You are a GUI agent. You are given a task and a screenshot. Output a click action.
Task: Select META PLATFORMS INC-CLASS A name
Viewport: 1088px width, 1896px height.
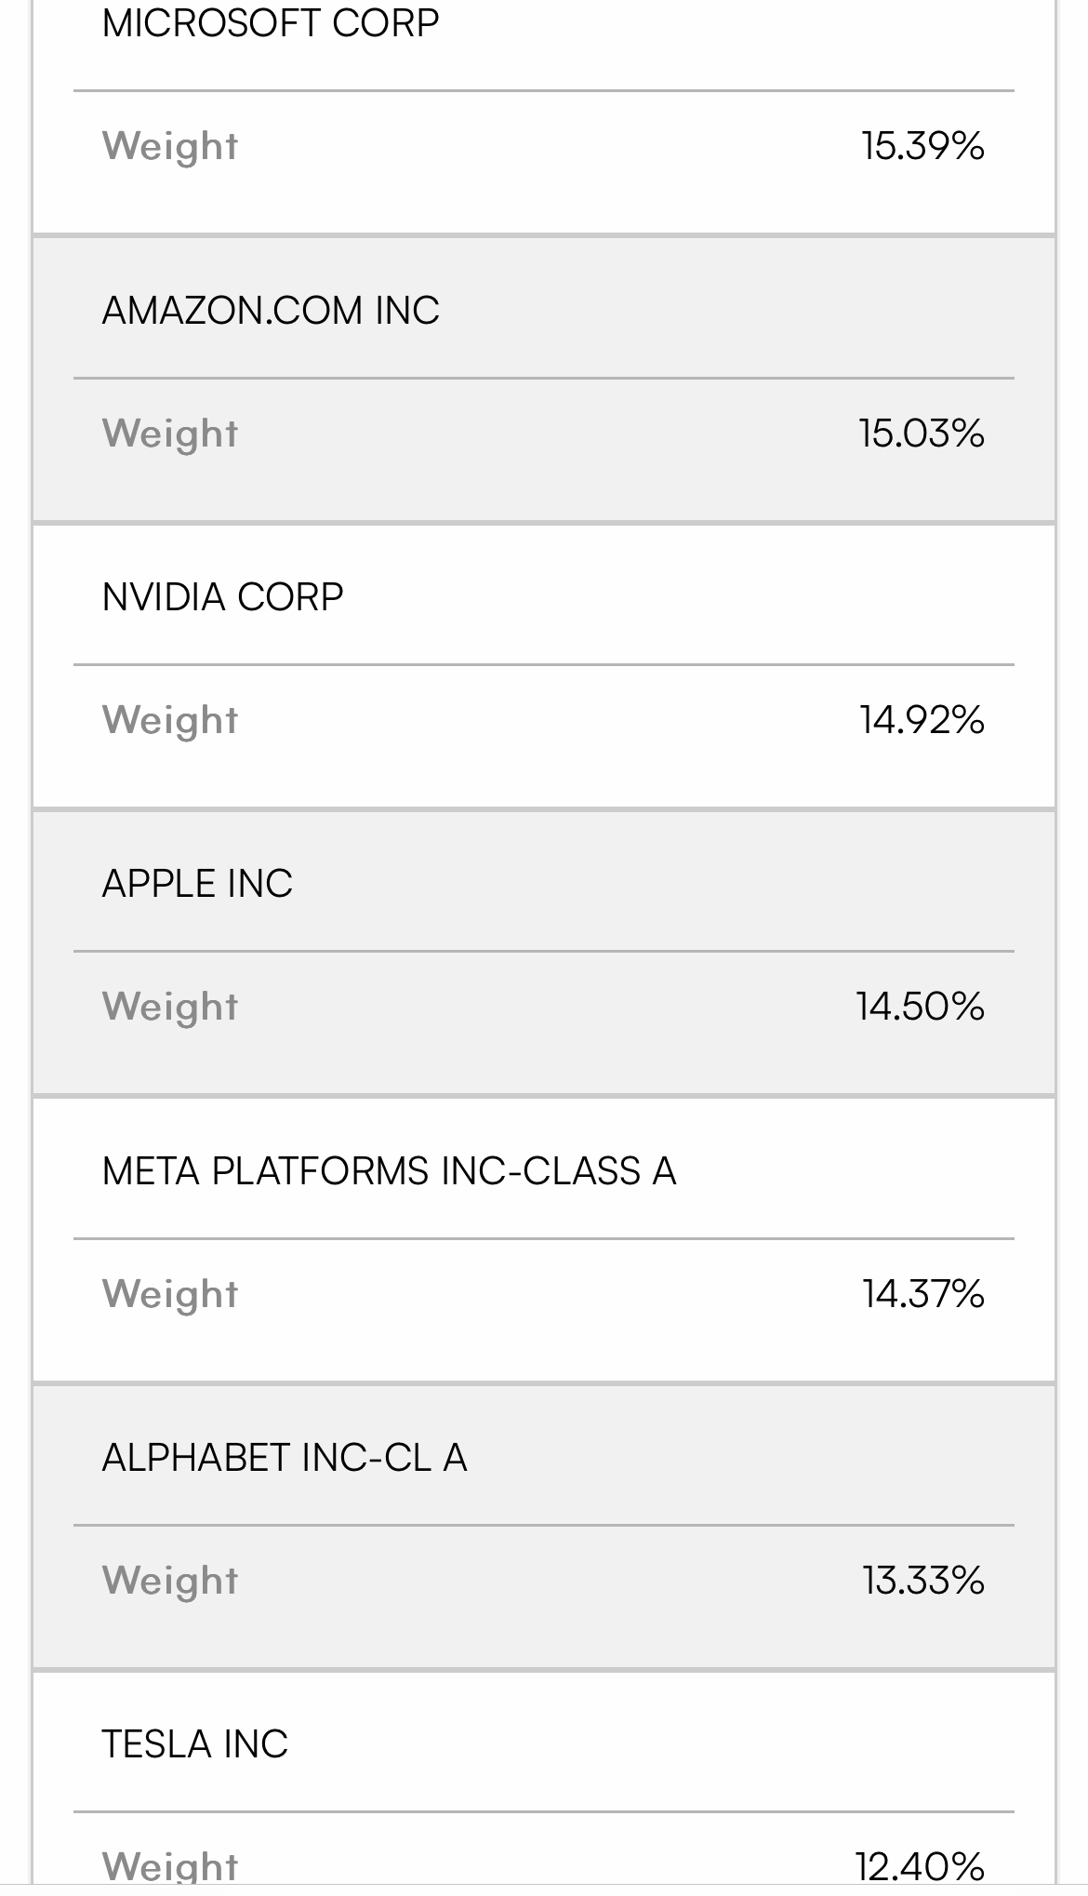point(389,1170)
